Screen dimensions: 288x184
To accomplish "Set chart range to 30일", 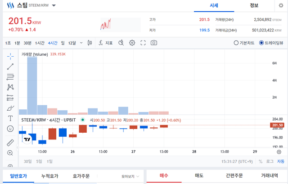I will [x=27, y=162].
